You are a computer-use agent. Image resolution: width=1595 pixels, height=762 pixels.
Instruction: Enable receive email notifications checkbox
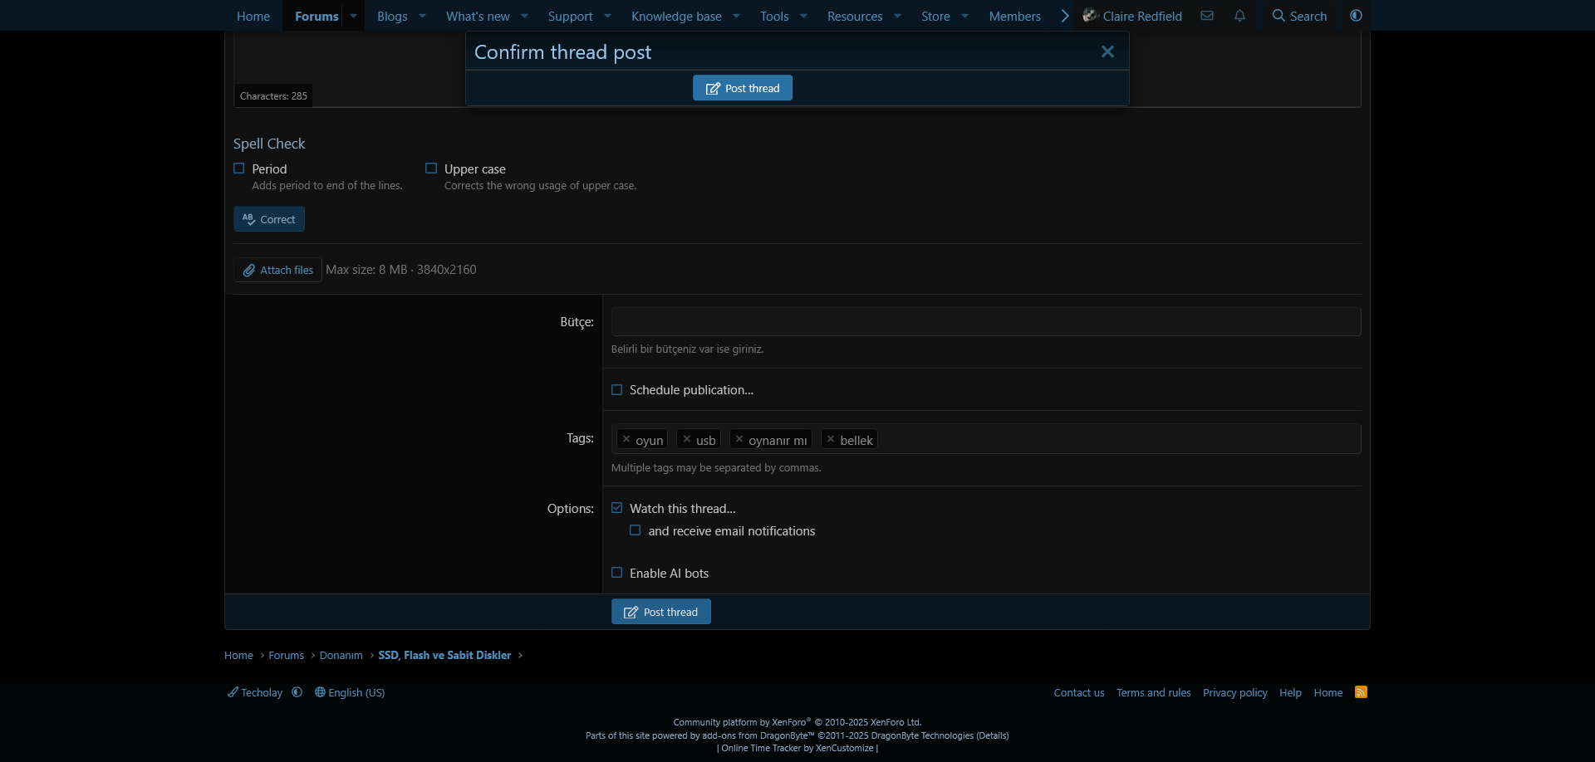[636, 530]
